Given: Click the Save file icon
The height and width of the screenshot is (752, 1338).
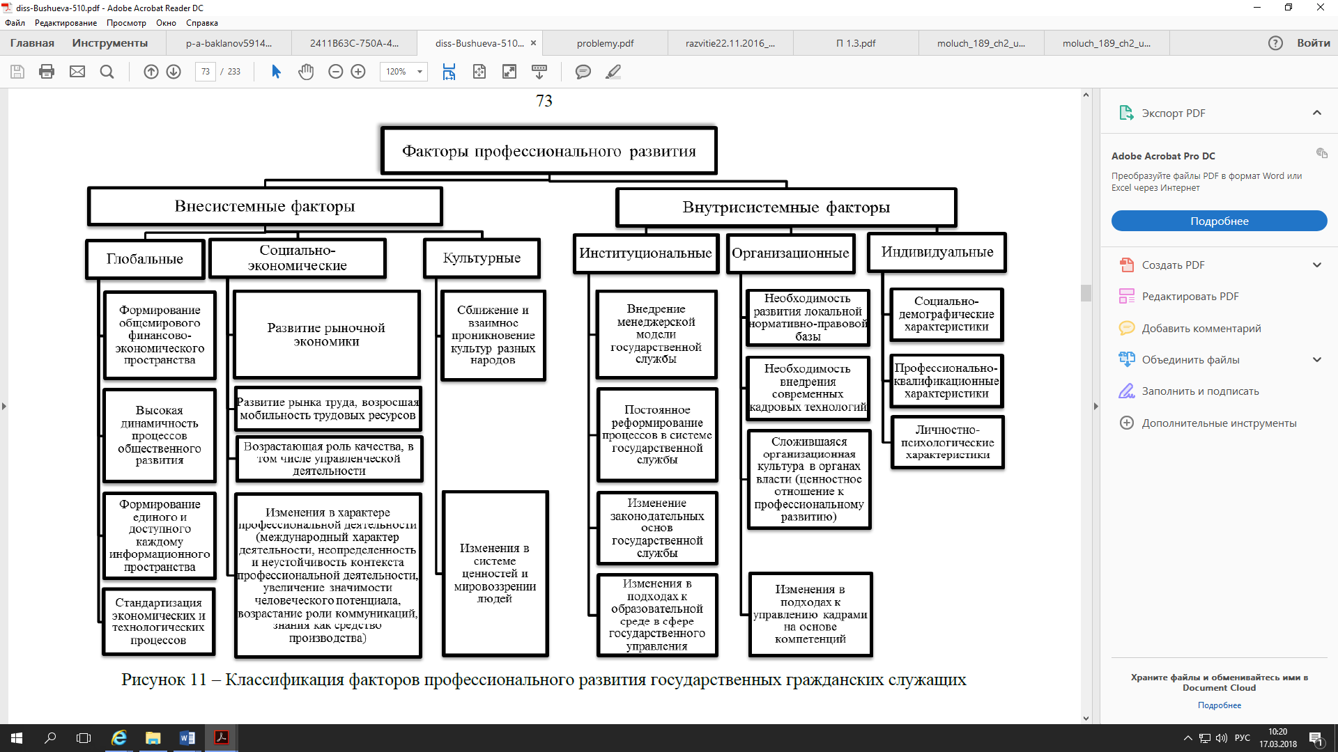Looking at the screenshot, I should coord(17,72).
